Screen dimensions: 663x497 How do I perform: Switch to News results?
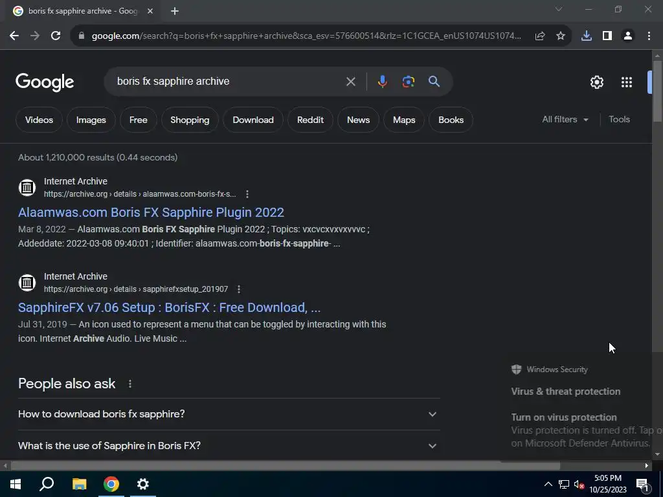point(358,120)
